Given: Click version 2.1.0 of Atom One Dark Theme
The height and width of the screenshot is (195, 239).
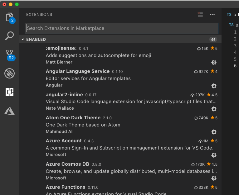Looking at the screenshot, I should pyautogui.click(x=107, y=118).
